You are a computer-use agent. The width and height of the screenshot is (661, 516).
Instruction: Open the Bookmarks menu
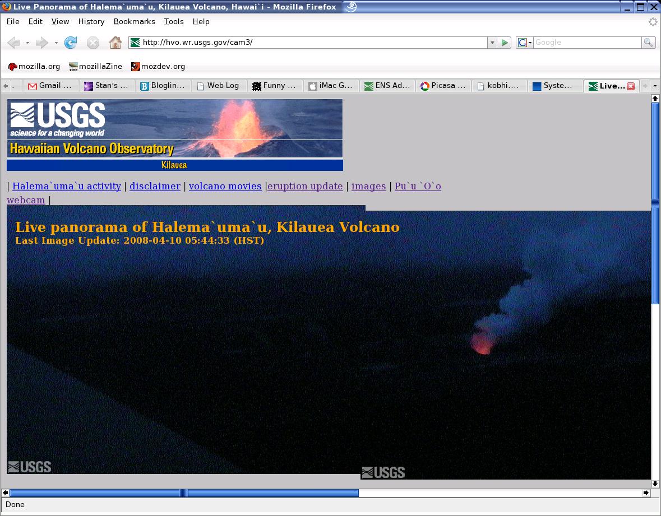(135, 22)
